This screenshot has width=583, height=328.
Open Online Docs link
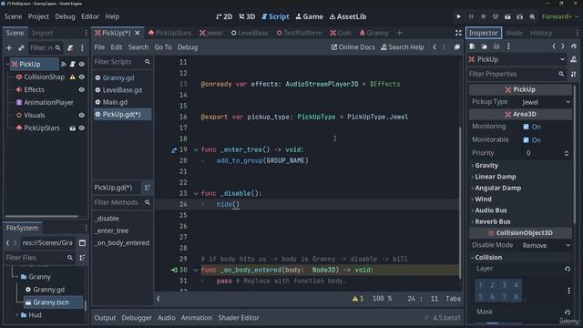[x=353, y=47]
